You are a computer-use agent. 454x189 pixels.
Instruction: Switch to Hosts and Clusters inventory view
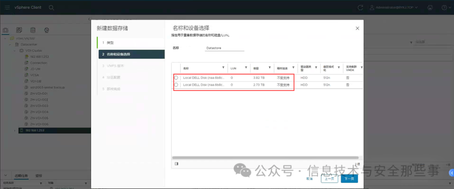pos(6,30)
